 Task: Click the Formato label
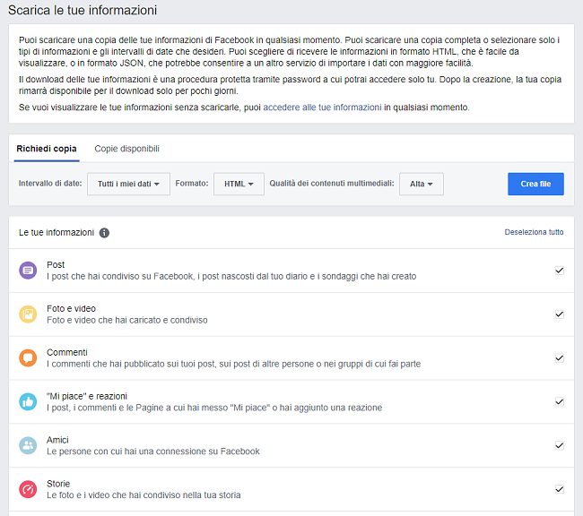point(192,183)
